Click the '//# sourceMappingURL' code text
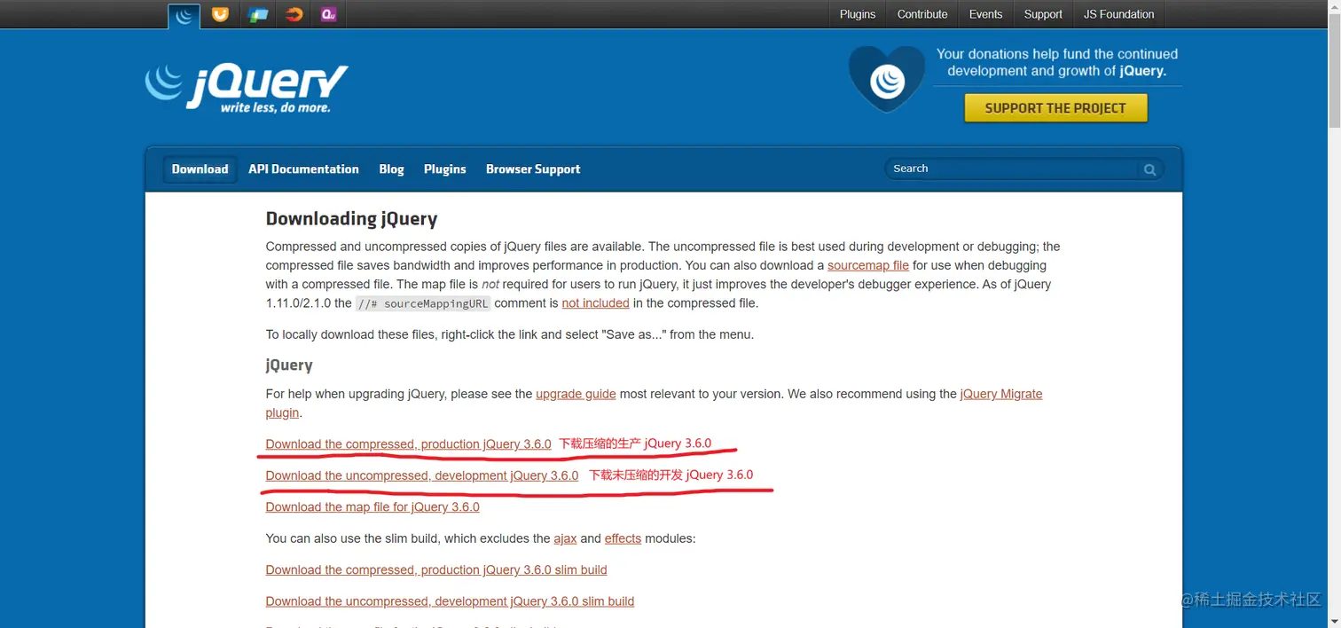 [423, 303]
